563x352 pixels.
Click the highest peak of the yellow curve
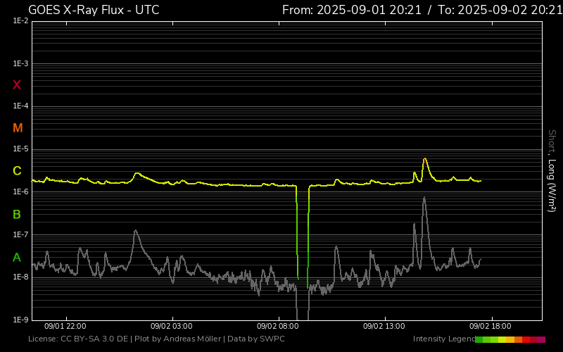click(424, 159)
